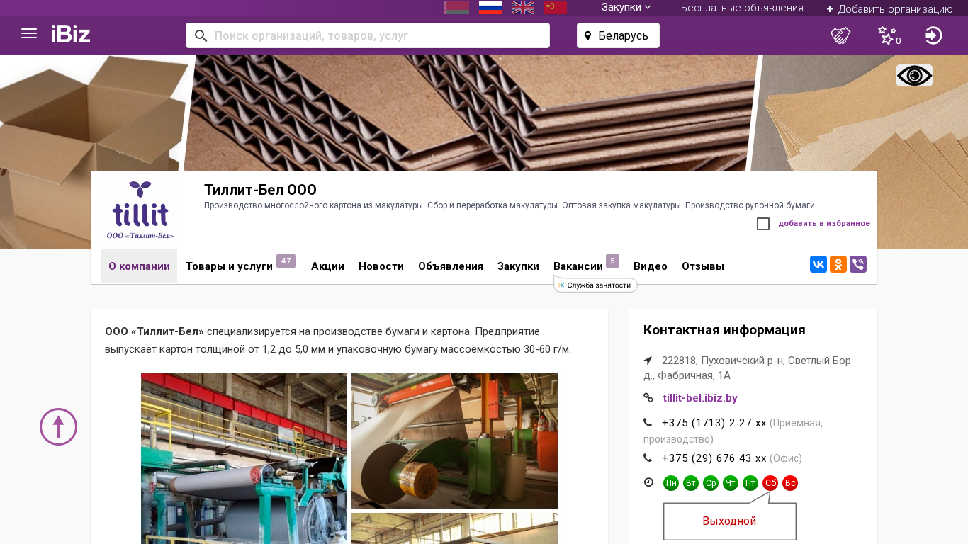
Task: Click the scroll-to-top arrow circle
Action: pyautogui.click(x=58, y=426)
